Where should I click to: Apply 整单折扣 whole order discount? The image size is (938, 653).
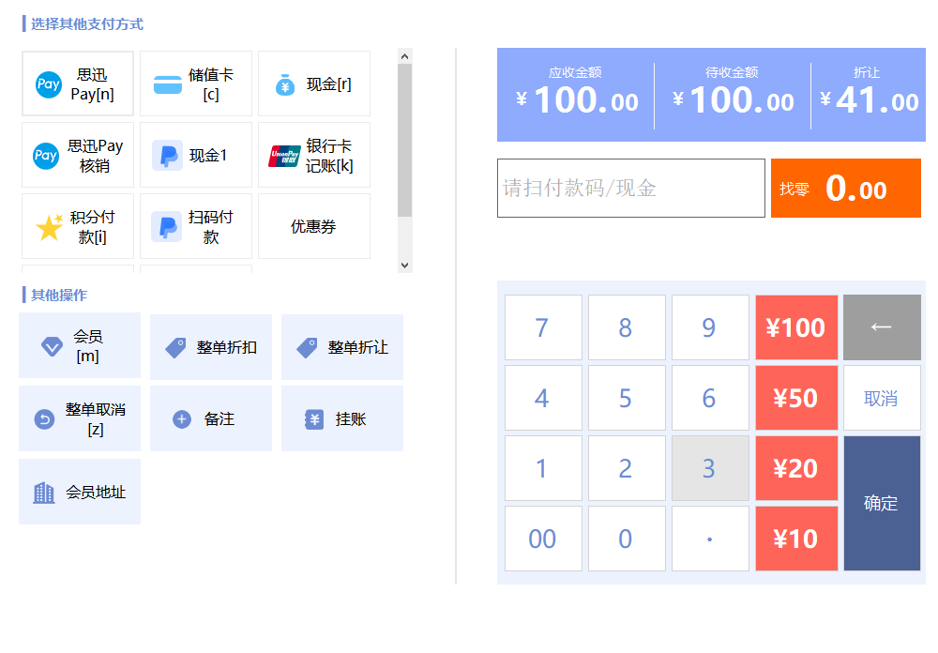tap(211, 347)
